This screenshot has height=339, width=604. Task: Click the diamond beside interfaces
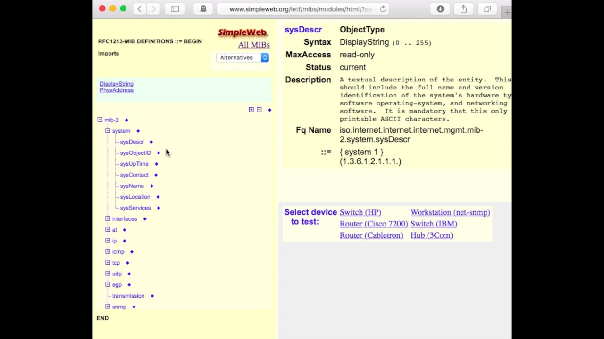tap(145, 219)
